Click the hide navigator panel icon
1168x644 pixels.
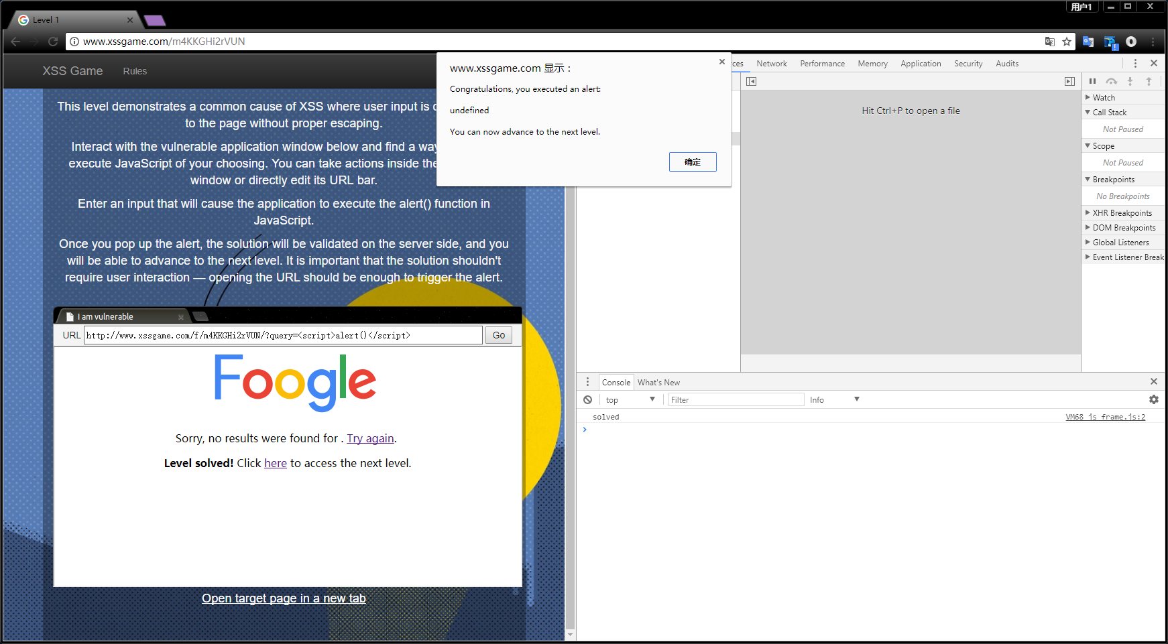[751, 81]
